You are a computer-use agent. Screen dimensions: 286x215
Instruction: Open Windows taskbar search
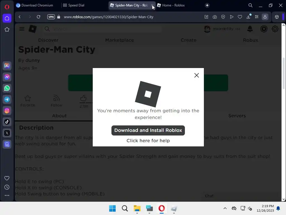pyautogui.click(x=125, y=208)
